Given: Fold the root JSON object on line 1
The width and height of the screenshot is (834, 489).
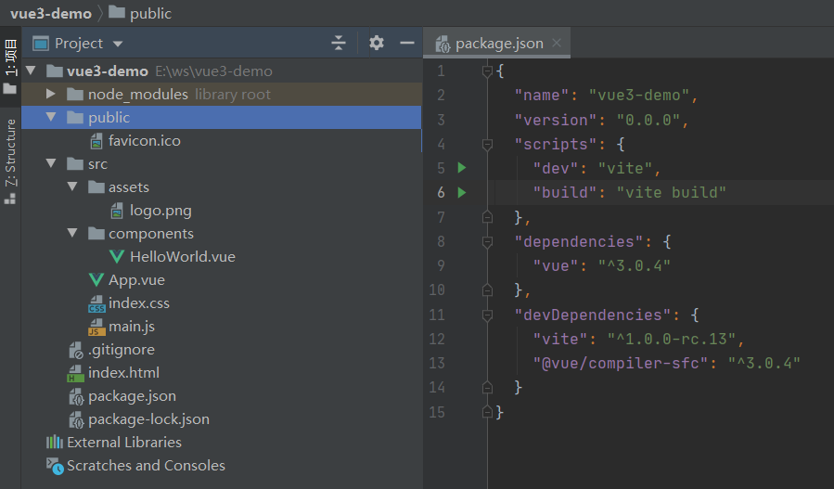Looking at the screenshot, I should (x=487, y=71).
